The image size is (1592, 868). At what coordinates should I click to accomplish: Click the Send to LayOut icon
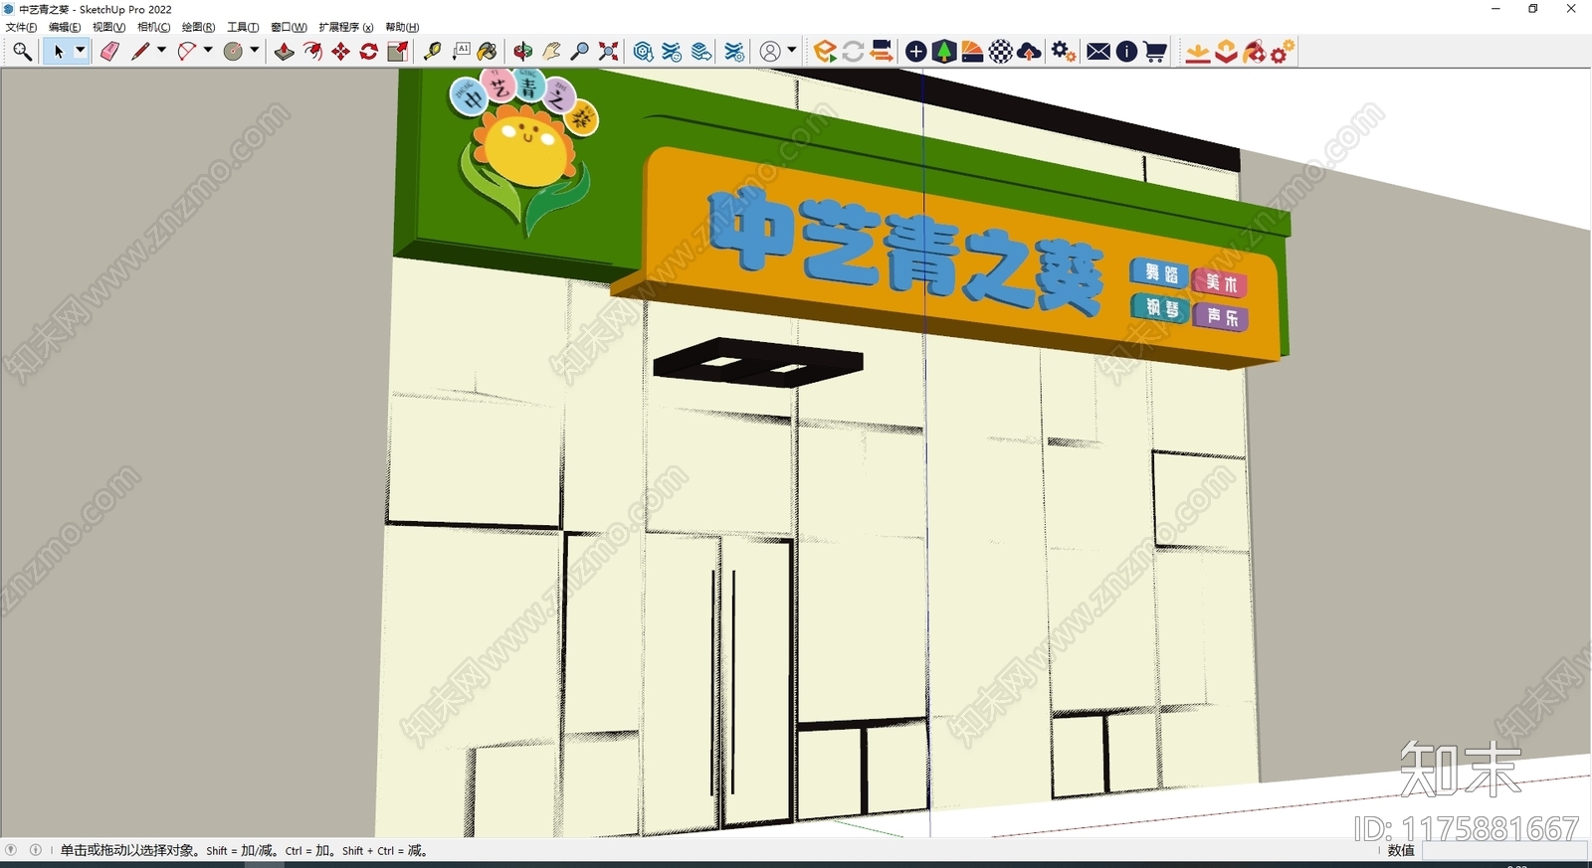[x=700, y=52]
